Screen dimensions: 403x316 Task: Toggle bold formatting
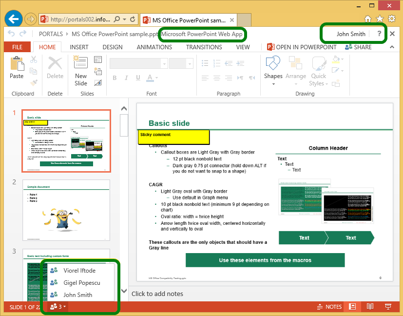(x=115, y=78)
